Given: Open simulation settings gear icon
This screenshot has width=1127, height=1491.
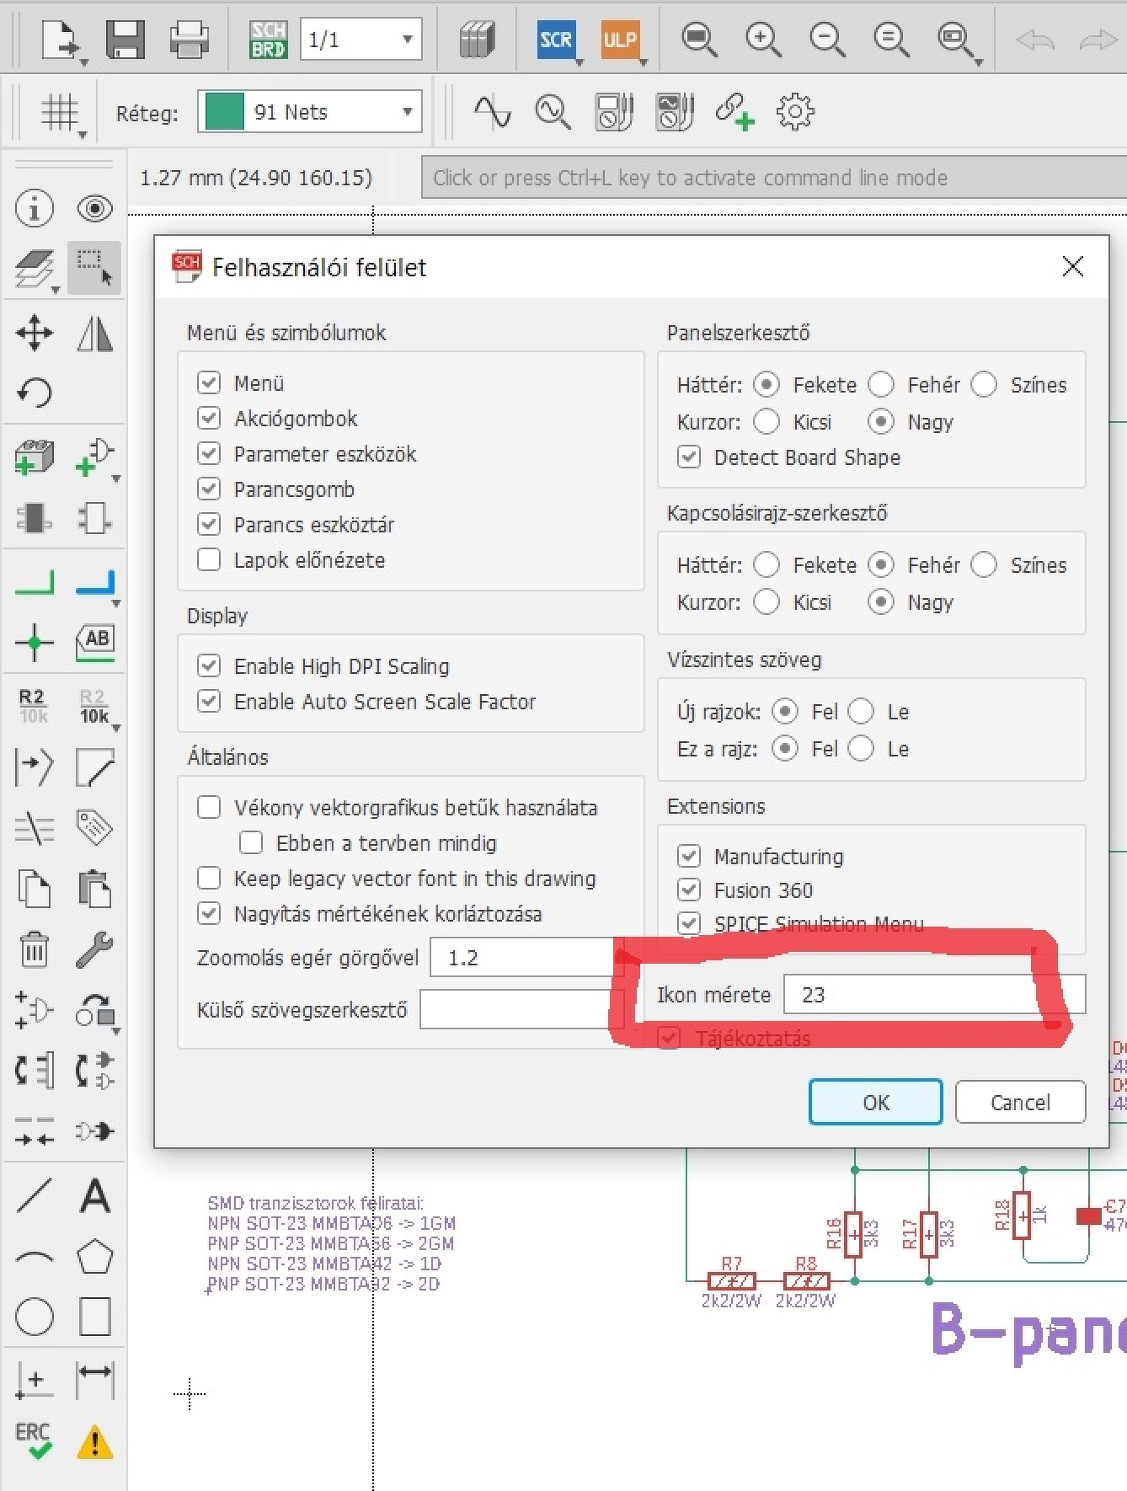Looking at the screenshot, I should click(x=794, y=111).
